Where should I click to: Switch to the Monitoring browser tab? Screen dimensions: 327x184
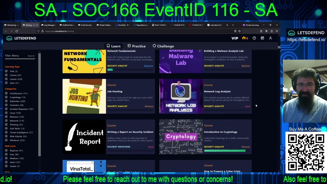(x=11, y=25)
